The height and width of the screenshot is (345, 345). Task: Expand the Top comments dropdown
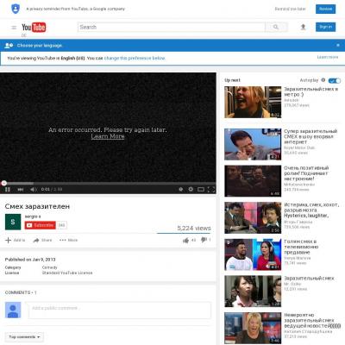coord(24,336)
